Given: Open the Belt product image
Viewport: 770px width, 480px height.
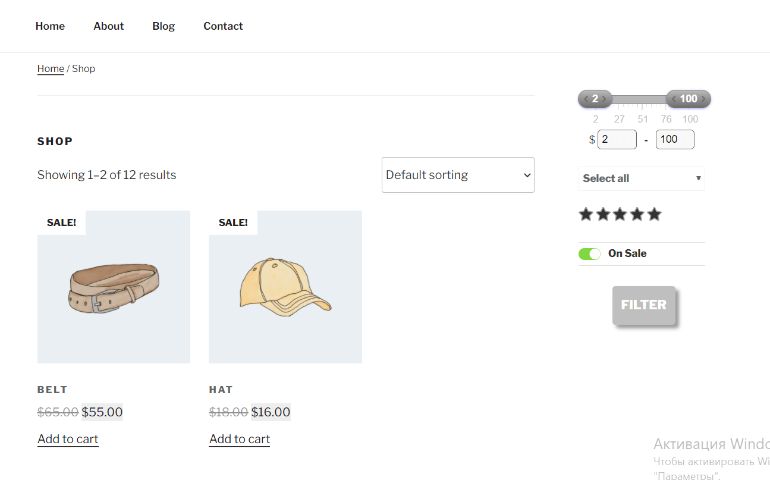Looking at the screenshot, I should (114, 287).
